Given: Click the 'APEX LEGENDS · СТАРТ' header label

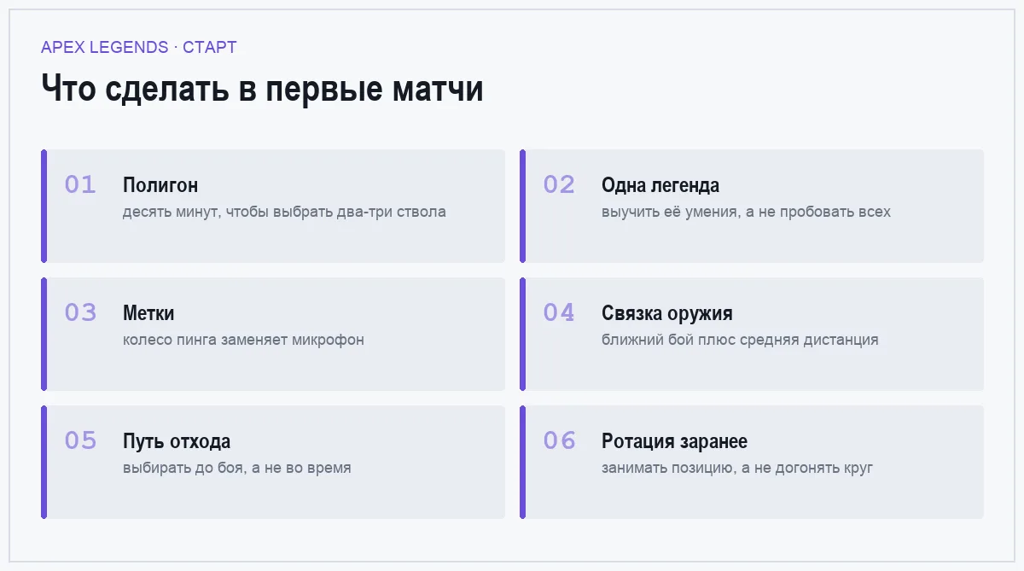Looking at the screenshot, I should 139,47.
